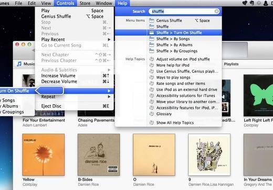
Task: Select shuffle By Groupings in submenu
Action: 17,112
